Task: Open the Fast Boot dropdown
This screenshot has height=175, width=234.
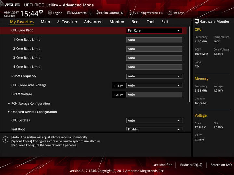Action: (x=154, y=129)
